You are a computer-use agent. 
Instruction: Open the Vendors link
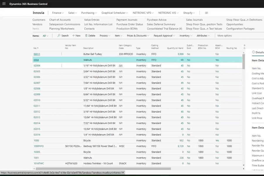(37, 24)
